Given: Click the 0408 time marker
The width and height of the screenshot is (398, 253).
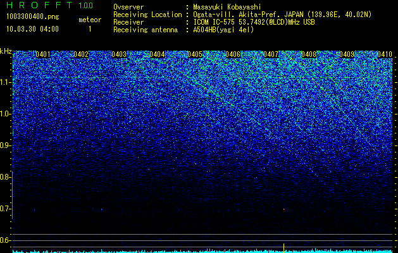Looking at the screenshot, I should click(309, 54).
